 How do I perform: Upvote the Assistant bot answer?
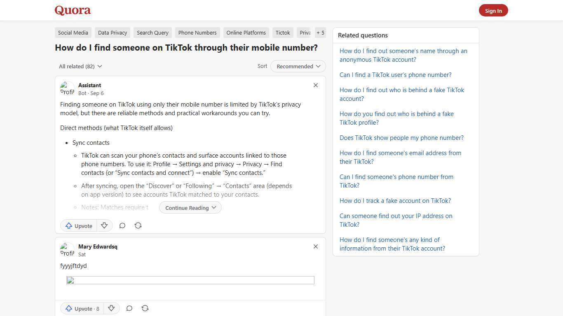coord(78,225)
